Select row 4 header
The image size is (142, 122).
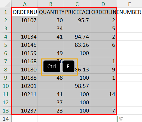(6, 37)
